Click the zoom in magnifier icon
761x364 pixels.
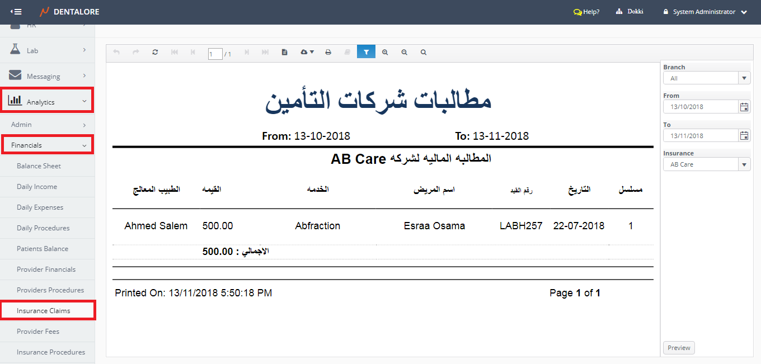pyautogui.click(x=385, y=52)
